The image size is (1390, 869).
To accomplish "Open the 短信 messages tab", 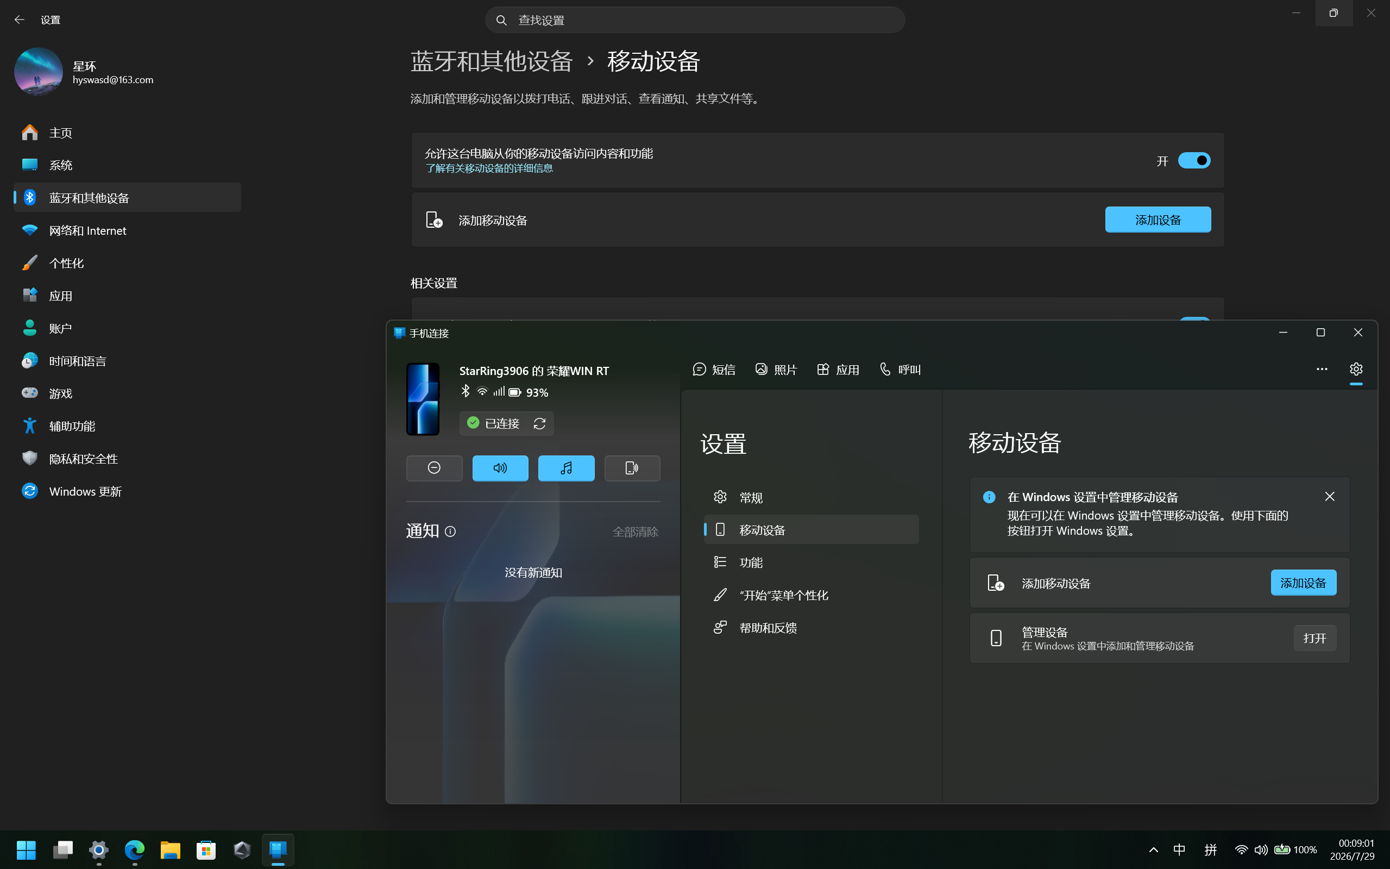I will coord(714,370).
